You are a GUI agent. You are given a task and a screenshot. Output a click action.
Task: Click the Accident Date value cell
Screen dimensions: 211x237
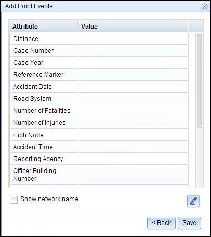click(134, 87)
